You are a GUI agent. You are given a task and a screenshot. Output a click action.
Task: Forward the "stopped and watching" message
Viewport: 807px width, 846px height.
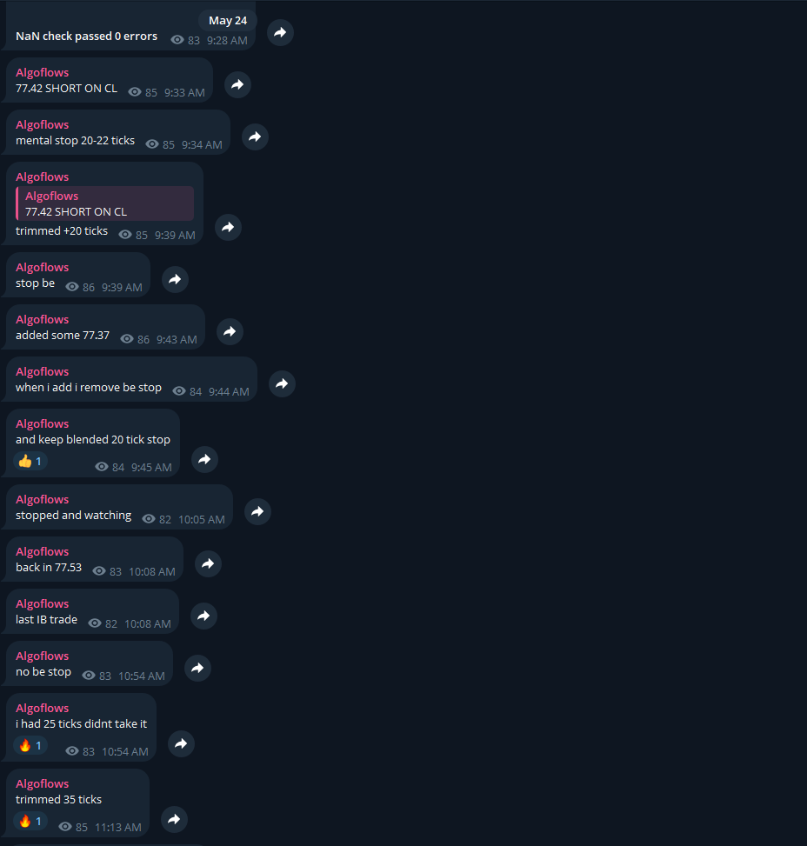tap(257, 511)
